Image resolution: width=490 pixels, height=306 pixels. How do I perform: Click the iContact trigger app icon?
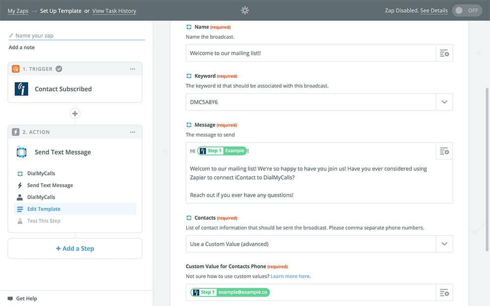click(x=22, y=89)
